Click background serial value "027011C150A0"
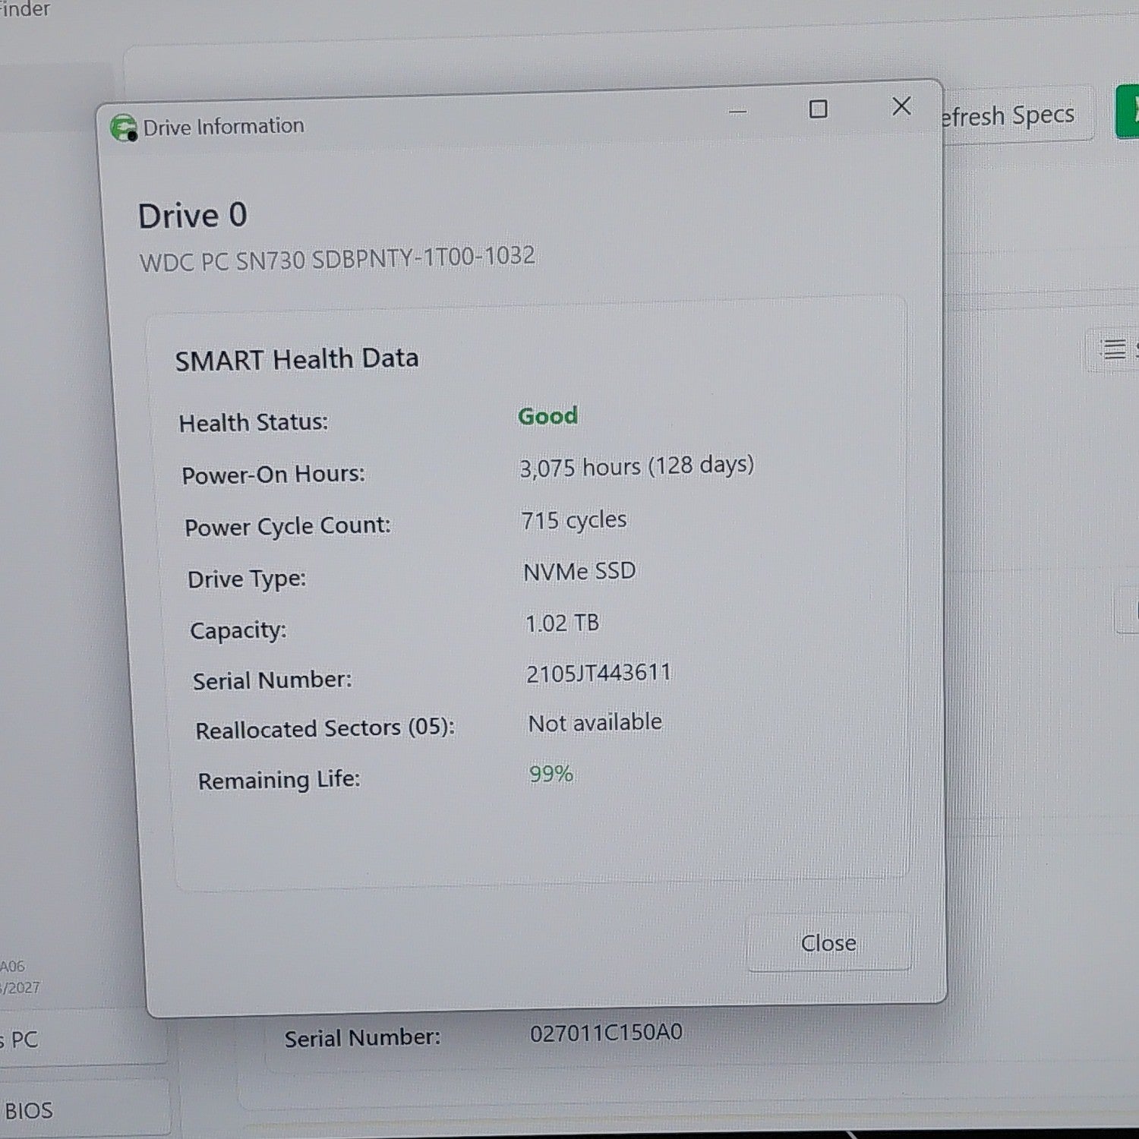 pos(606,1033)
